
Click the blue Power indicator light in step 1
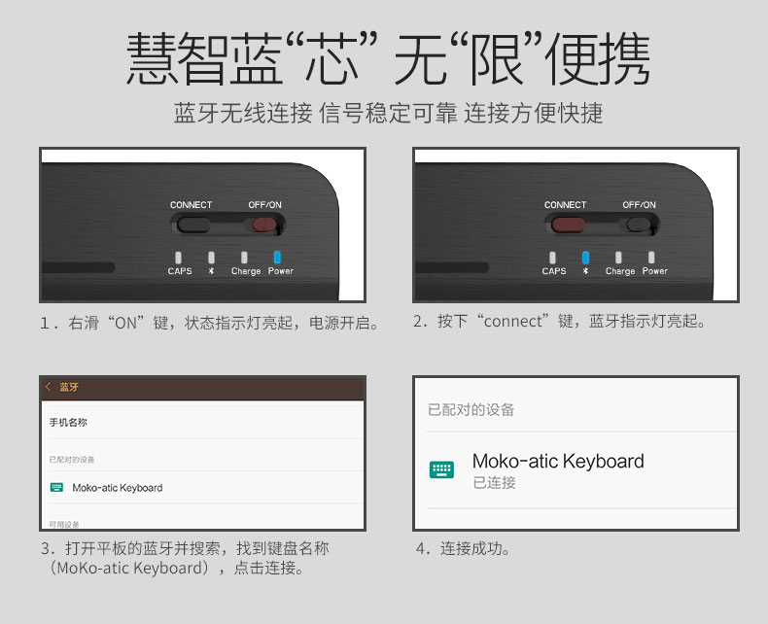click(277, 258)
